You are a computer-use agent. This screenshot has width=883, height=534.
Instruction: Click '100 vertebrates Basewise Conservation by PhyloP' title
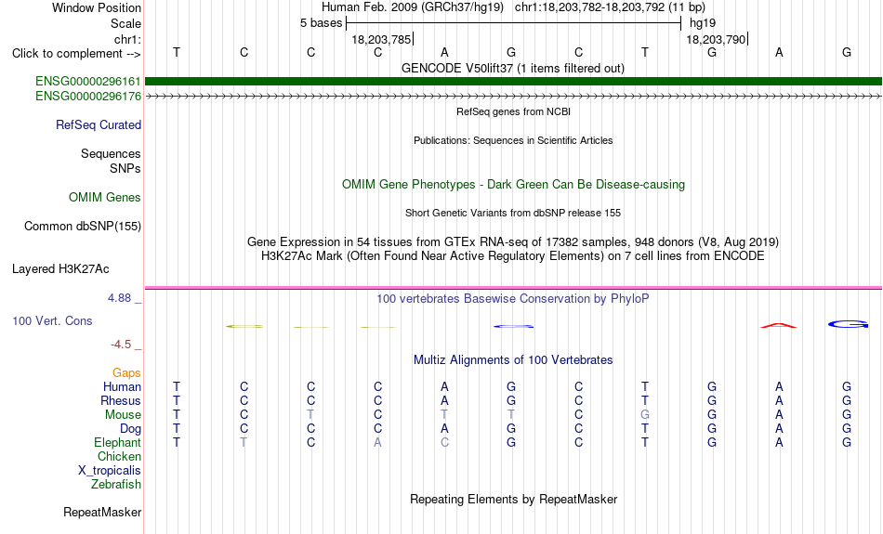tap(513, 299)
